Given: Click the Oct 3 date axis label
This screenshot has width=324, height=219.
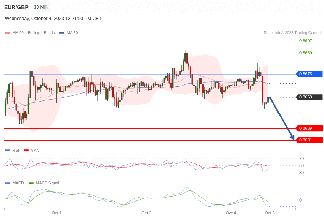Looking at the screenshot, I should [146, 213].
